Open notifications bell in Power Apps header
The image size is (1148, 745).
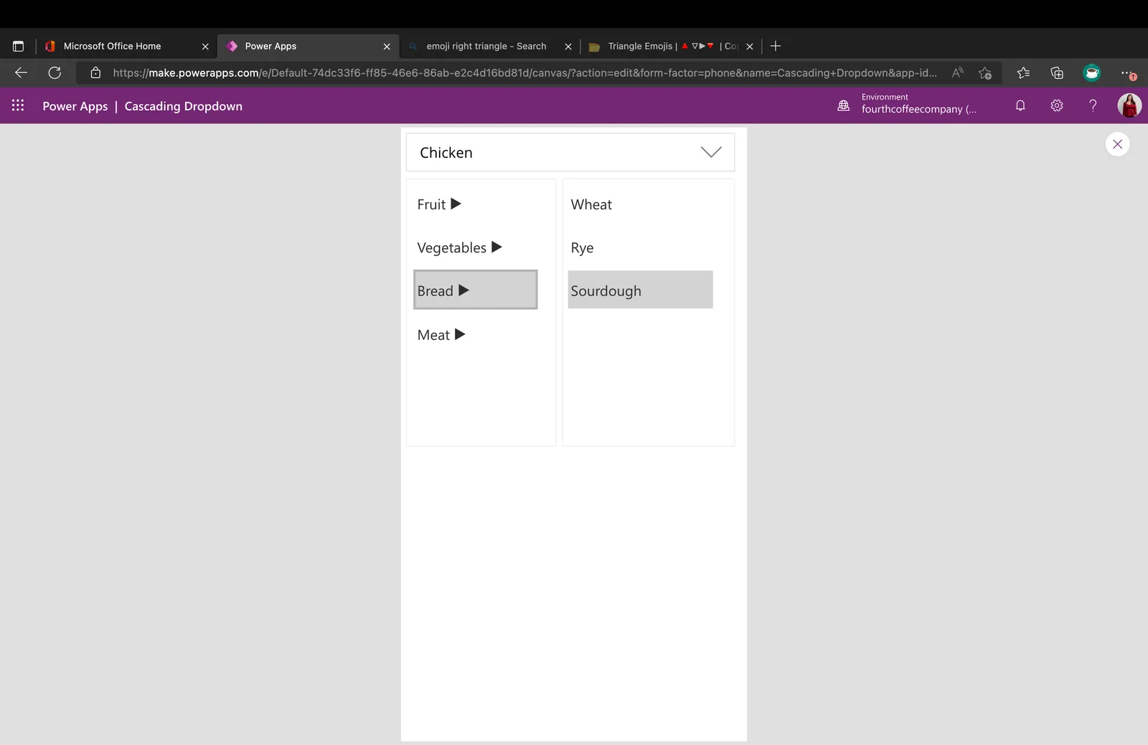[x=1020, y=105]
